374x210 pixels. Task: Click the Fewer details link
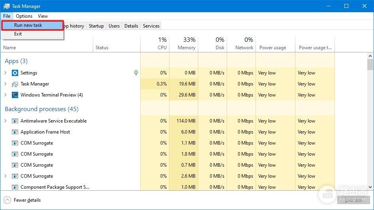click(x=27, y=200)
